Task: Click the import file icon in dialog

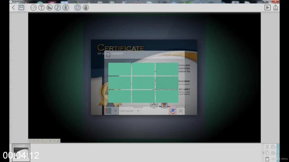Action: coord(108,55)
